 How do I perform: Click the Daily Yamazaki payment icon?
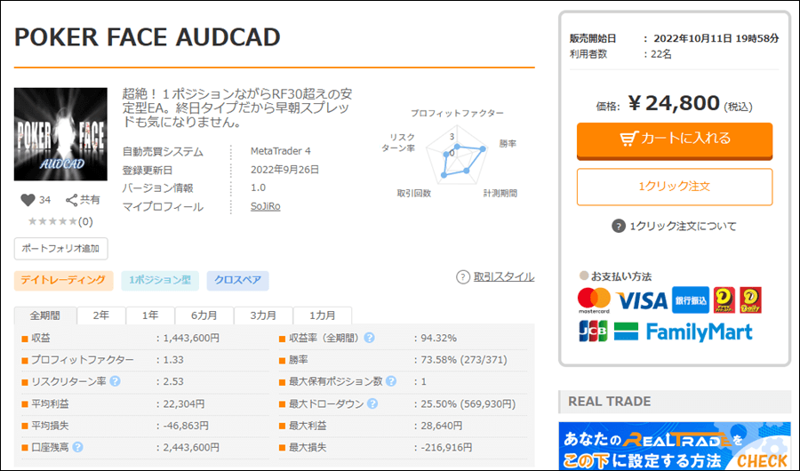(x=750, y=300)
